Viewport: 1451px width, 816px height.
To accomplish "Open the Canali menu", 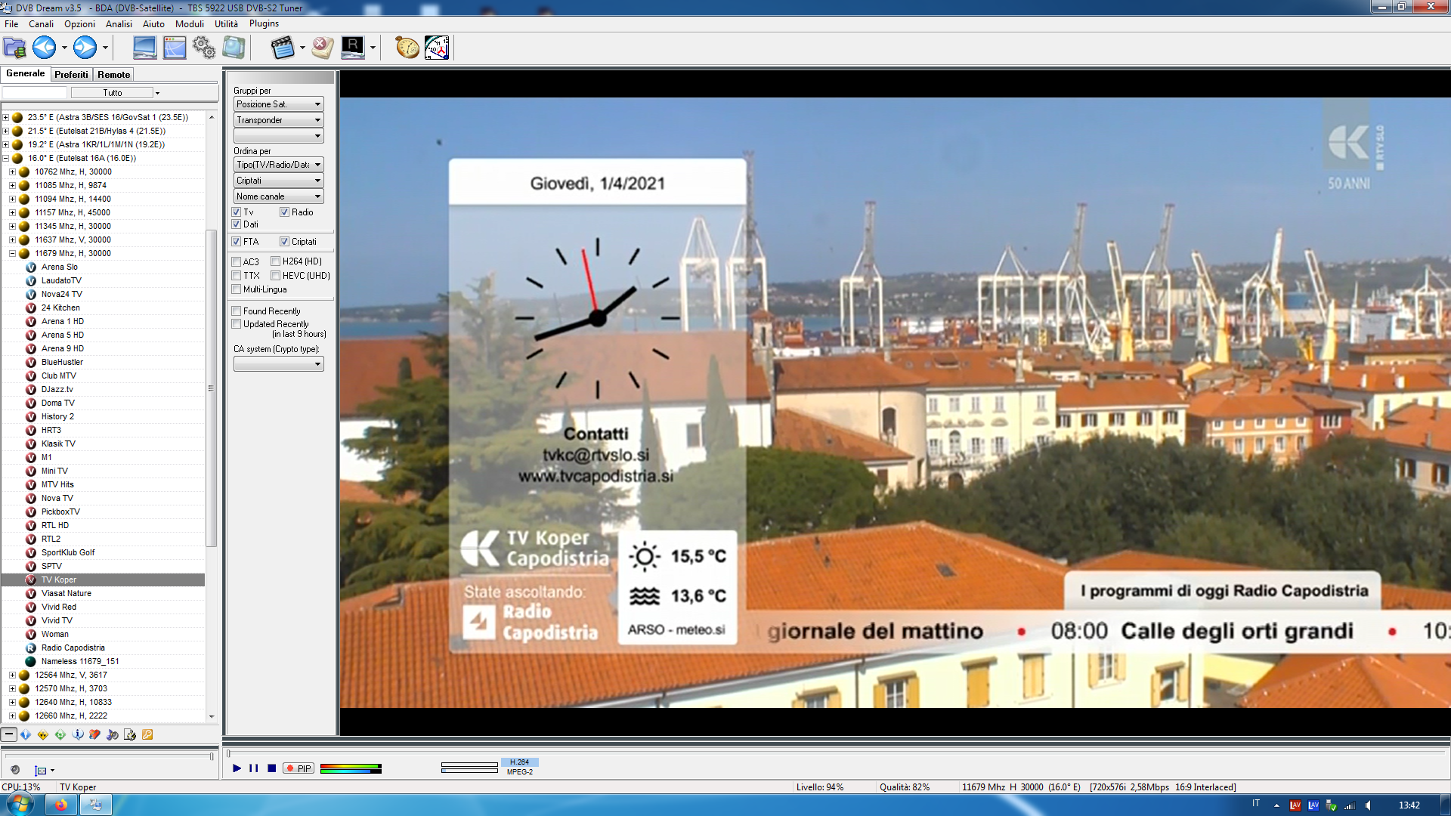I will point(41,24).
